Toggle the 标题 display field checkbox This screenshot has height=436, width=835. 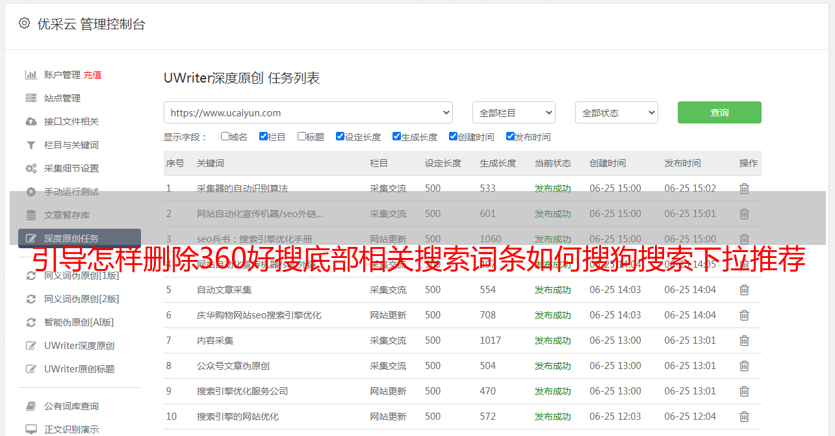coord(302,136)
